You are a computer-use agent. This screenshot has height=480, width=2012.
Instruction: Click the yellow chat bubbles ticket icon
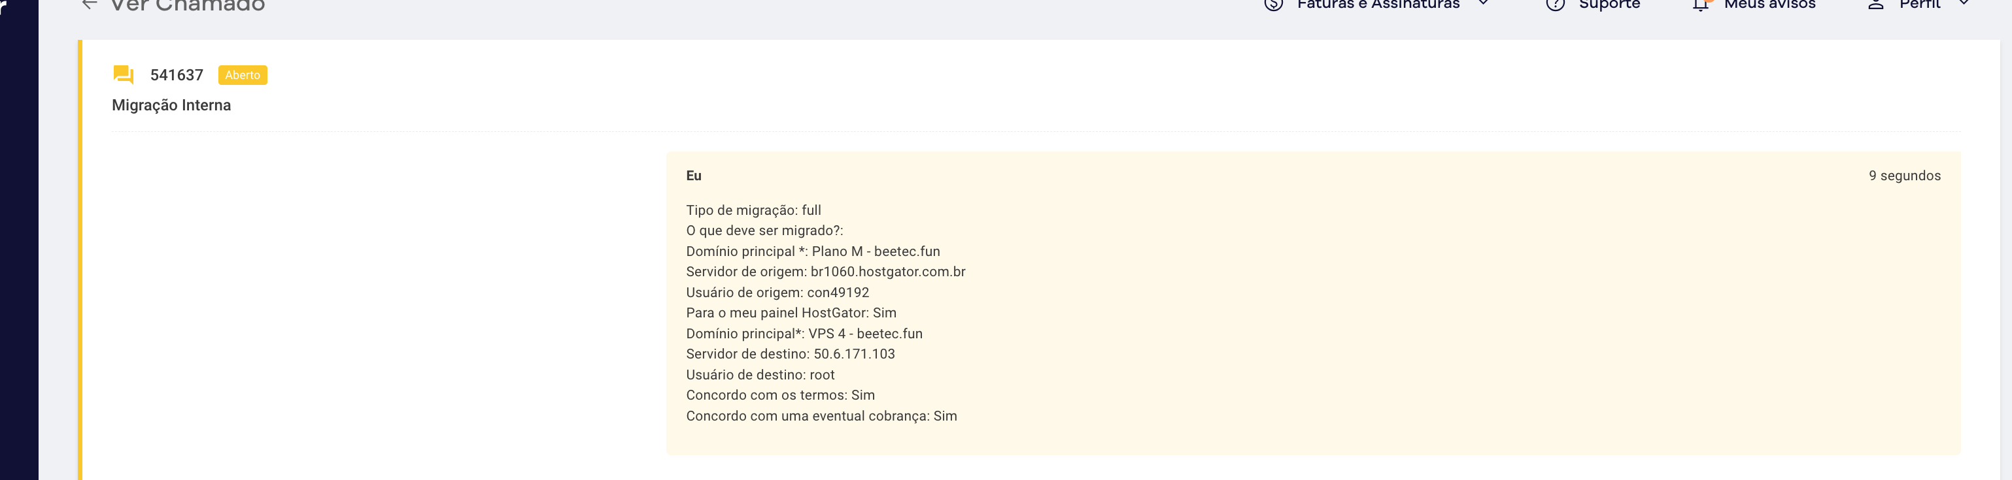(124, 75)
